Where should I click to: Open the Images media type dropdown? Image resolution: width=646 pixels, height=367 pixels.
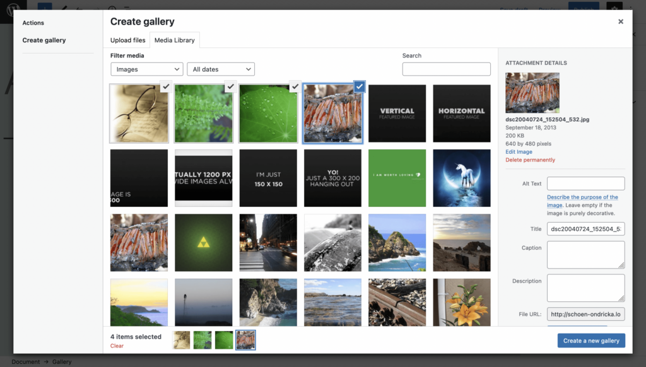[x=146, y=69]
